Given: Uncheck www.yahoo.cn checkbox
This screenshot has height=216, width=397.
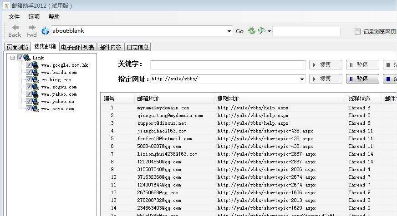Looking at the screenshot, I should [x=29, y=102].
